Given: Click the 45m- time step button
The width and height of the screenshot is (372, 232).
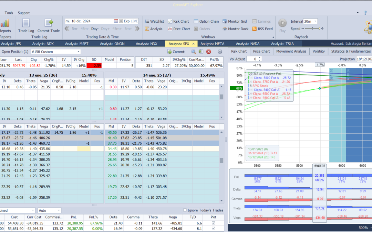Looking at the screenshot, I should click(84, 29).
